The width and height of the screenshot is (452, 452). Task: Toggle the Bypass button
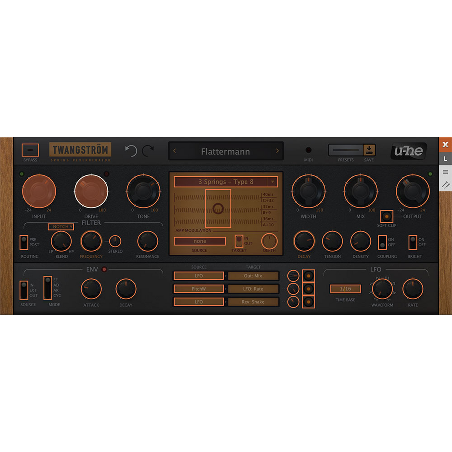tap(30, 150)
